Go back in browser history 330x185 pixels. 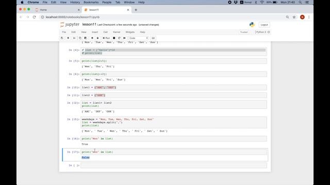[x=21, y=17]
